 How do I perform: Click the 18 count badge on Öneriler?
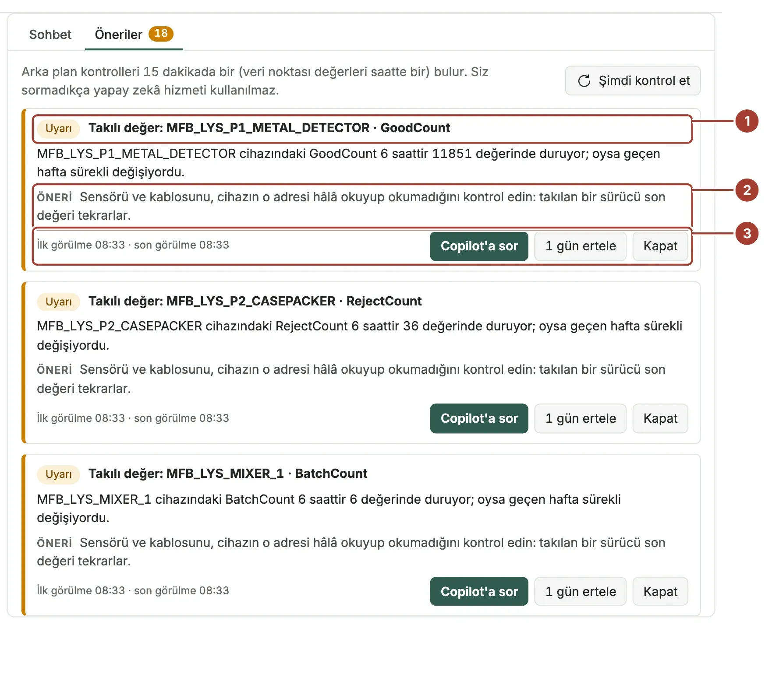tap(161, 34)
